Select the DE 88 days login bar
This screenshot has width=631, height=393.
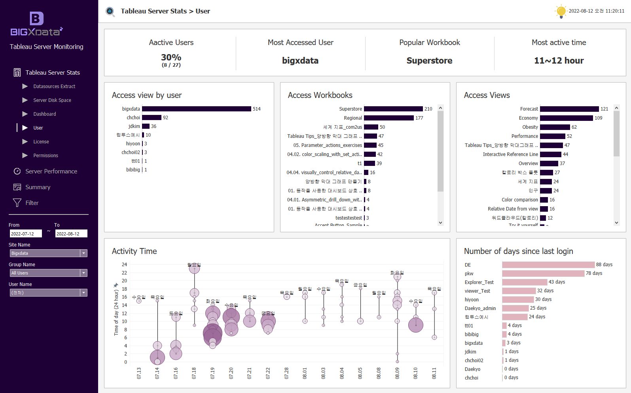point(548,265)
